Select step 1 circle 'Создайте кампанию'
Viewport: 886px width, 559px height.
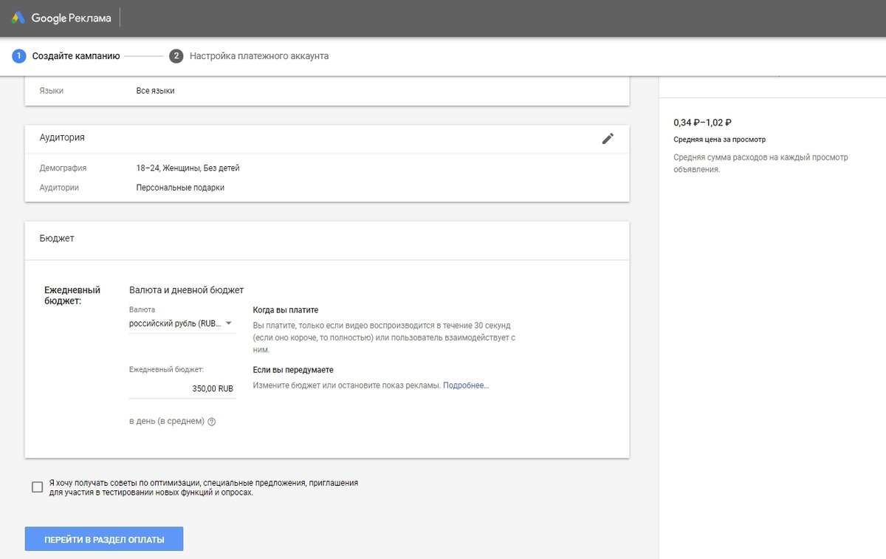18,56
